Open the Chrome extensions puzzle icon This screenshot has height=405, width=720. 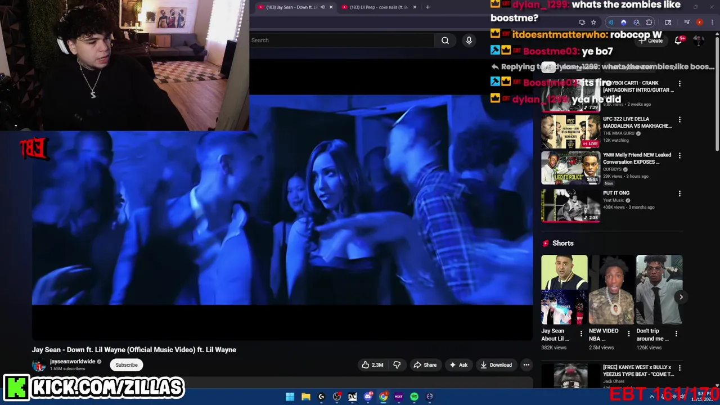[649, 22]
